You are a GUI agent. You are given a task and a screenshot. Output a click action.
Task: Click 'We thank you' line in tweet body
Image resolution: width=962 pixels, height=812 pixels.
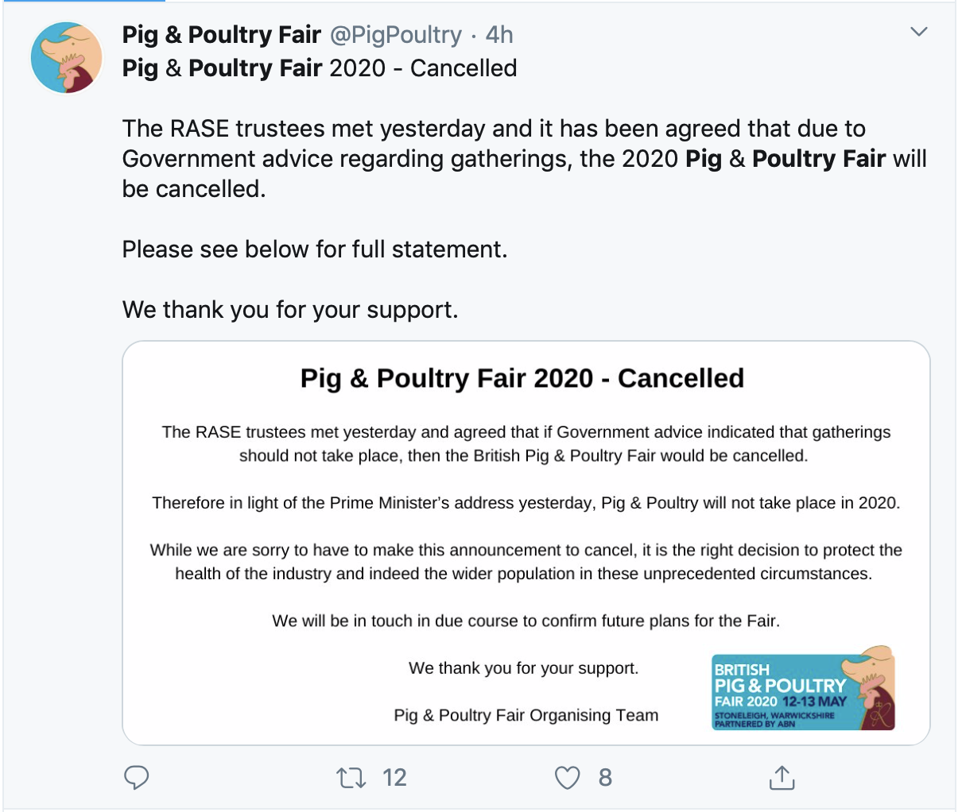(290, 309)
